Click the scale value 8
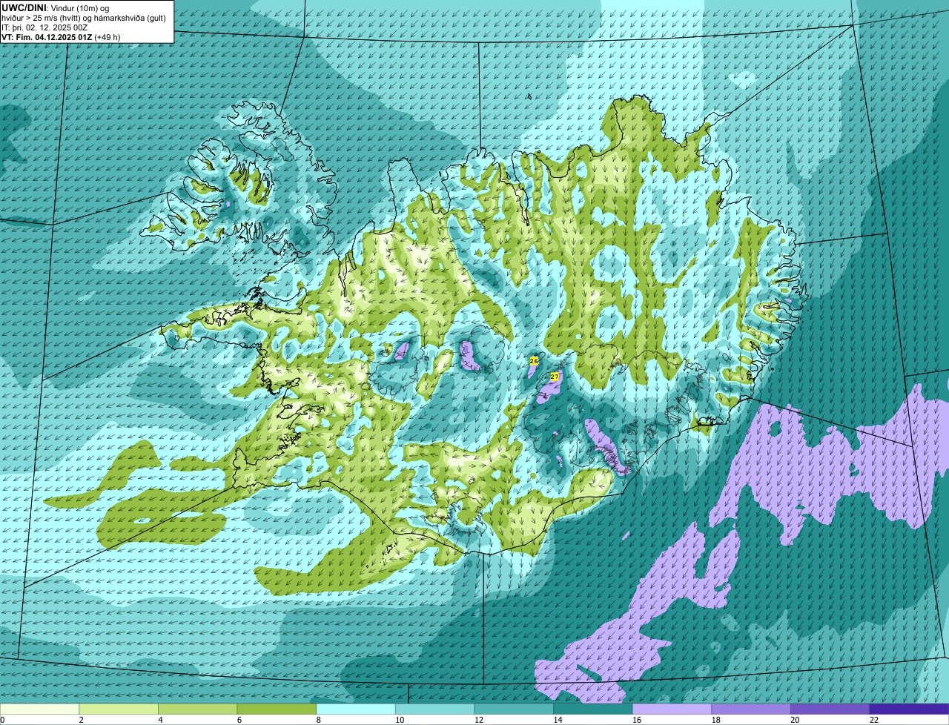949x725 pixels. click(x=318, y=720)
